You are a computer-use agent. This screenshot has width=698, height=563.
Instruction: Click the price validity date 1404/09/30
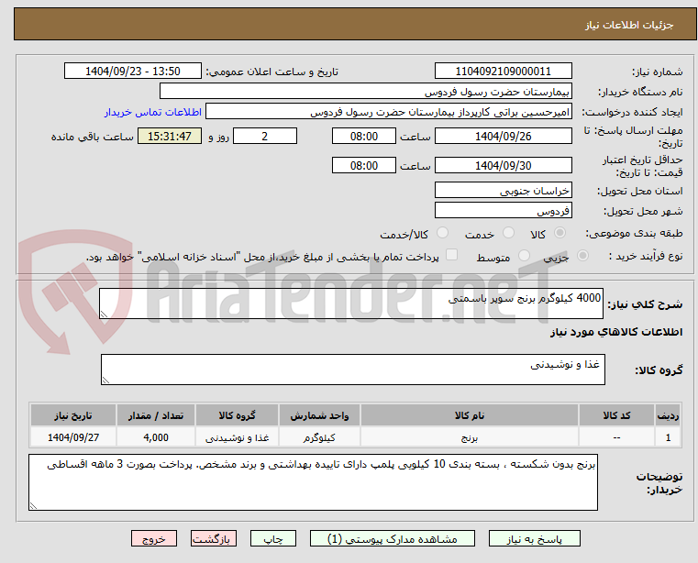tap(503, 166)
